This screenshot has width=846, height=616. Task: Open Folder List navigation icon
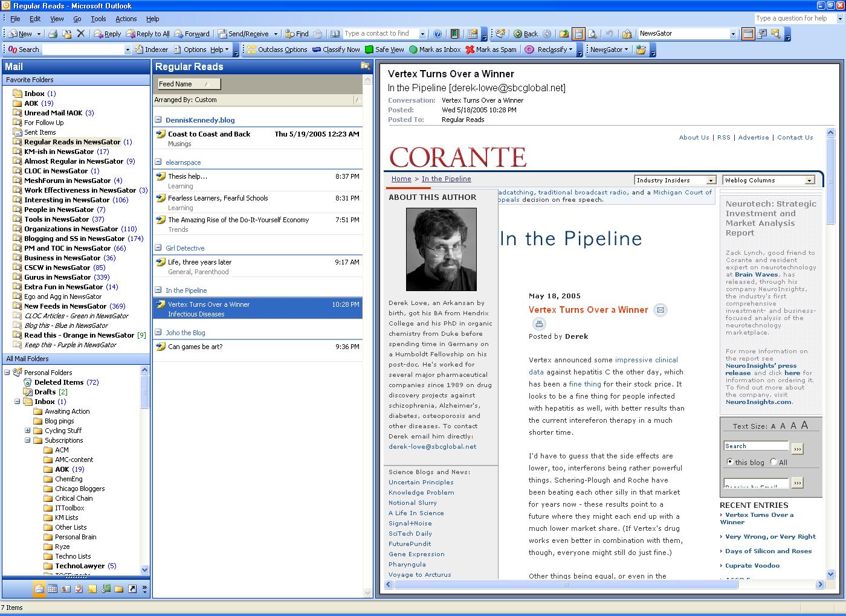[x=119, y=588]
